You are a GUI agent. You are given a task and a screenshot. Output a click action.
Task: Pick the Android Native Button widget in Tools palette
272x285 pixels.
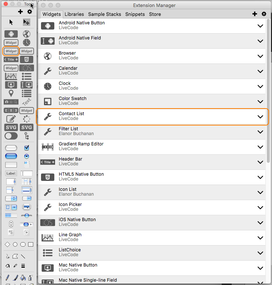coord(11,34)
